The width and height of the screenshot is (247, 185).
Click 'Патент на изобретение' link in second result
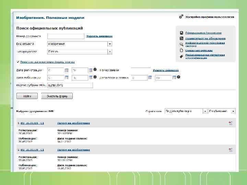point(73,150)
